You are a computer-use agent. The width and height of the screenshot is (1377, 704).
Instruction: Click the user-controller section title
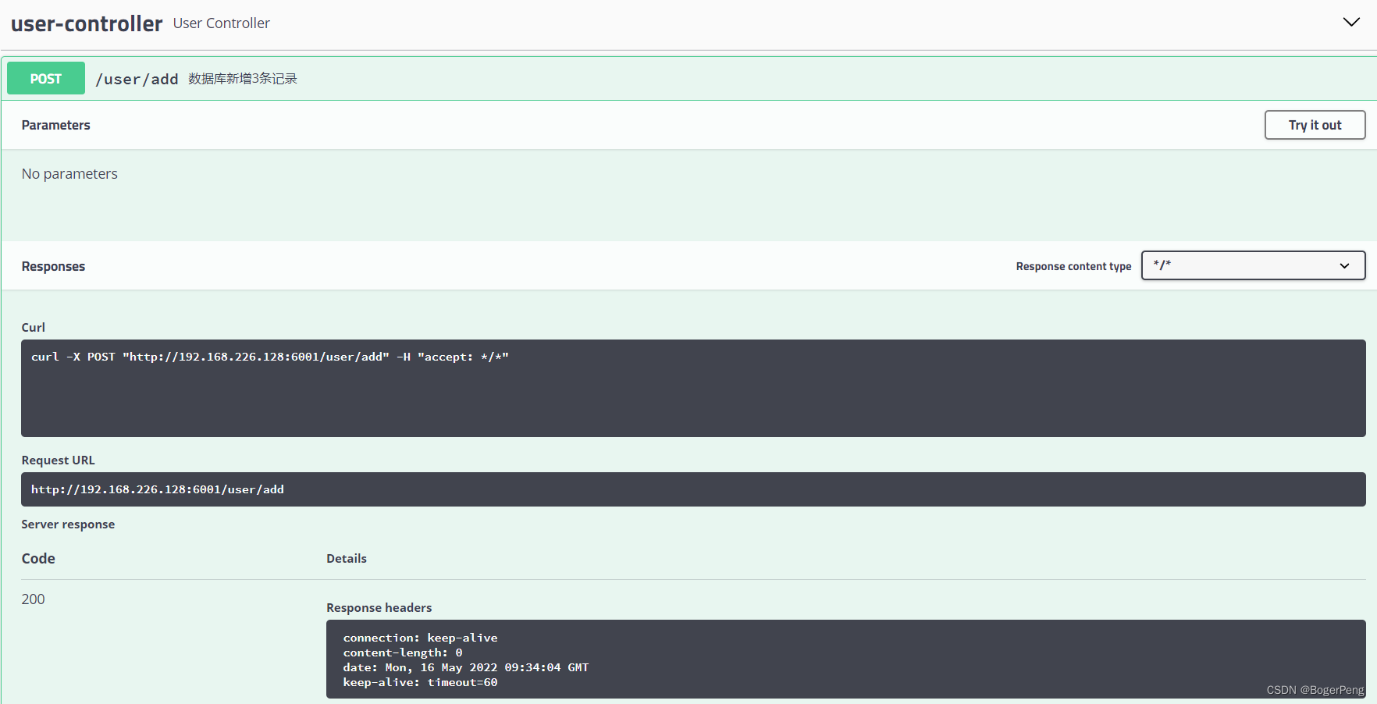coord(87,23)
